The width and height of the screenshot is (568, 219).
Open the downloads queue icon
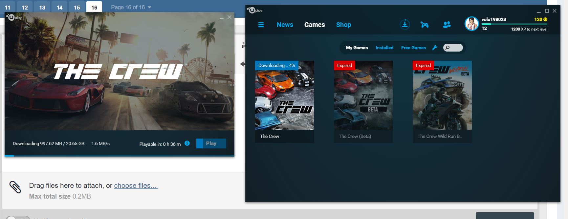(405, 25)
